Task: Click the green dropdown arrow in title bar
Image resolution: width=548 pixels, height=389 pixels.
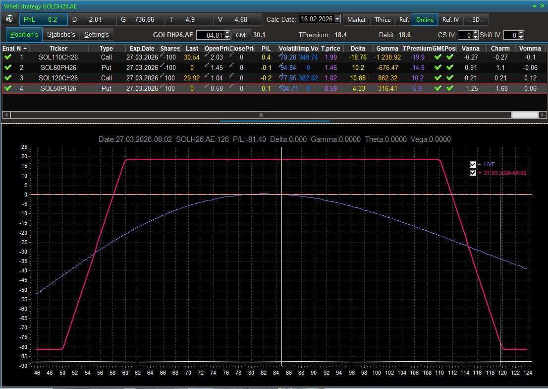Action: coord(535,6)
